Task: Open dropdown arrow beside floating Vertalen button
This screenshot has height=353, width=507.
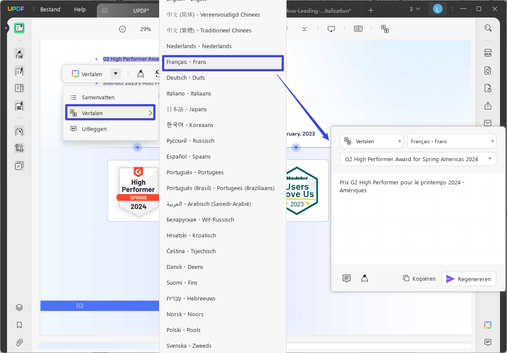Action: 115,74
